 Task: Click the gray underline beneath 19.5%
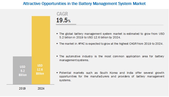tap(66, 24)
